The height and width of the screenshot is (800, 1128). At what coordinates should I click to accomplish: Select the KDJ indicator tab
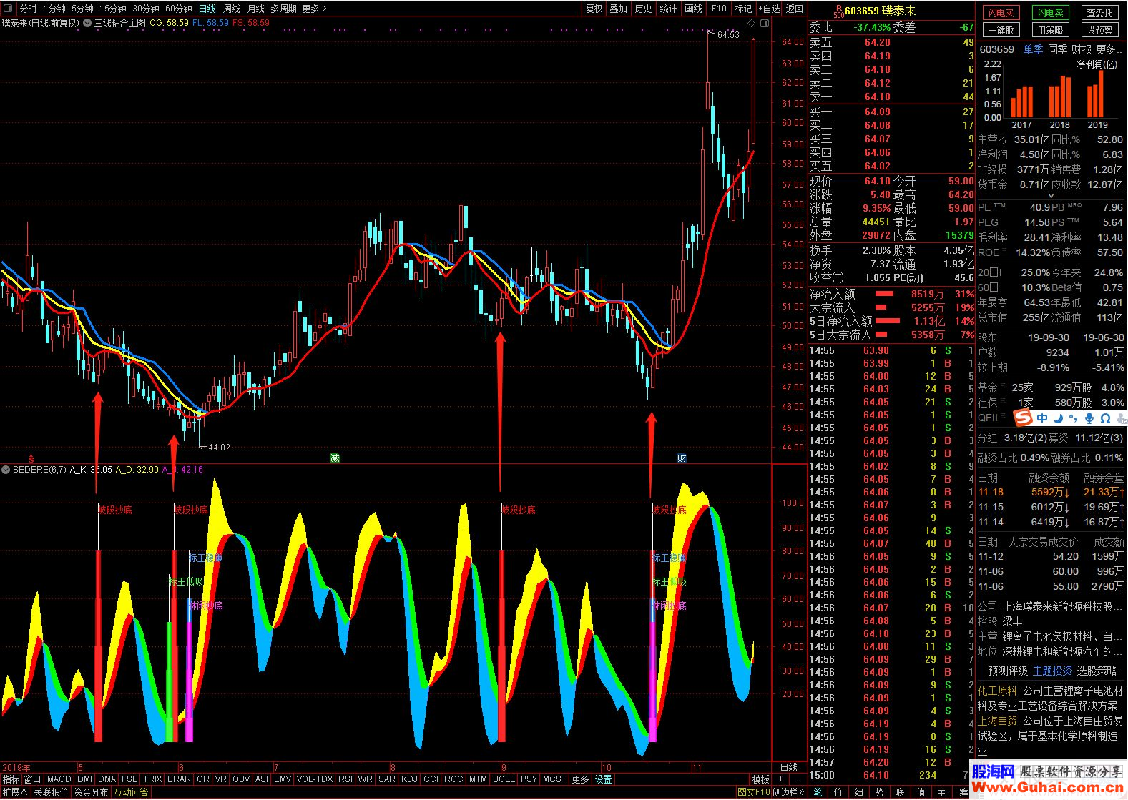tap(409, 779)
